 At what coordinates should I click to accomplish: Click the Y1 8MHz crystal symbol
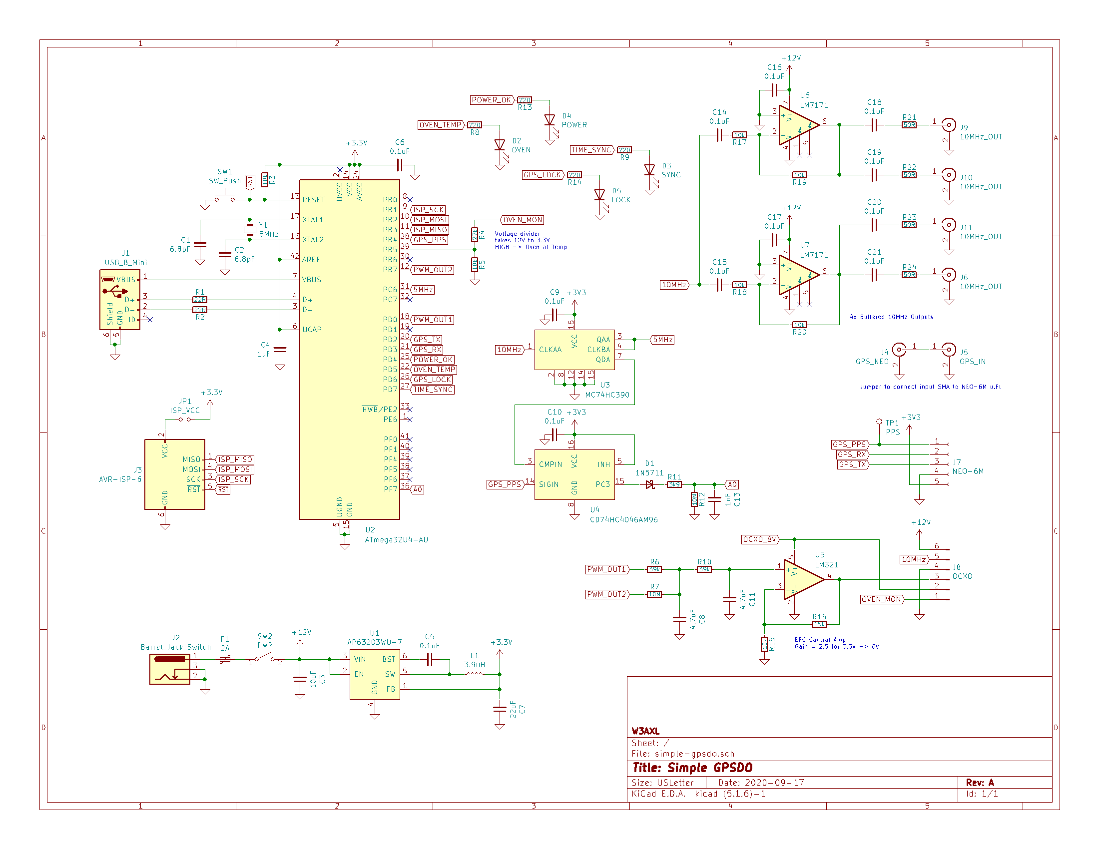tap(250, 230)
